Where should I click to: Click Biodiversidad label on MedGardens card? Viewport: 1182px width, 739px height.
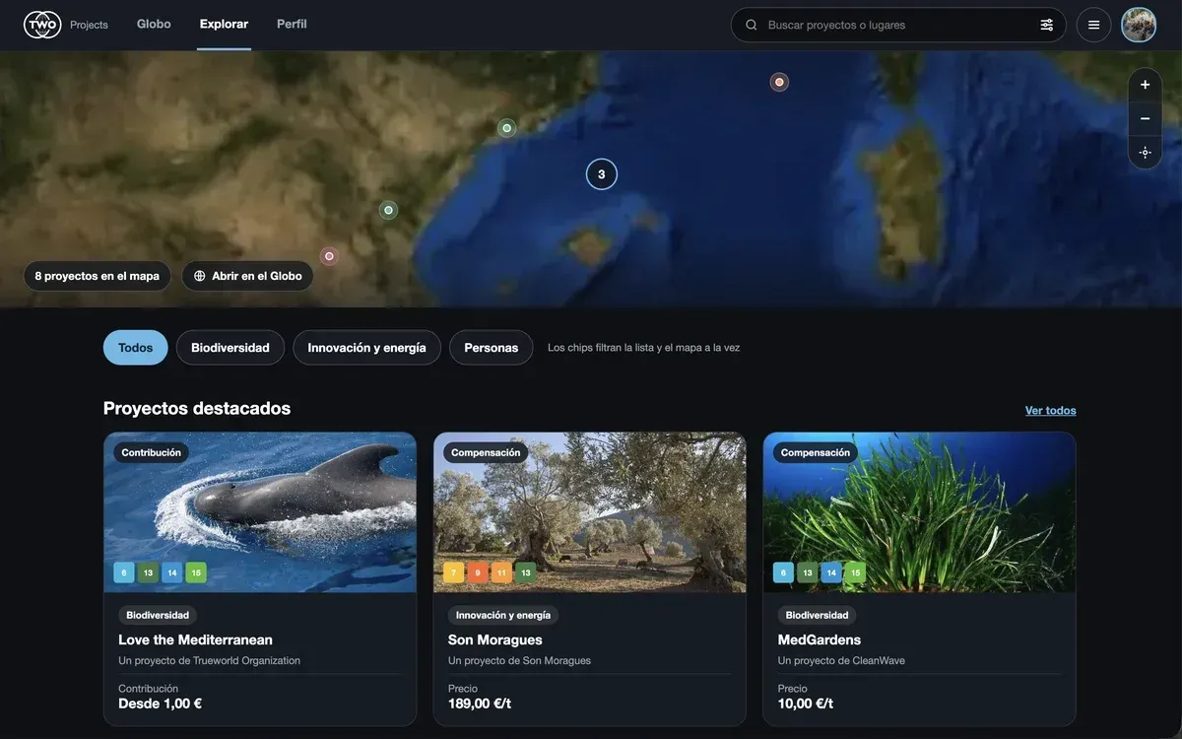tap(818, 615)
